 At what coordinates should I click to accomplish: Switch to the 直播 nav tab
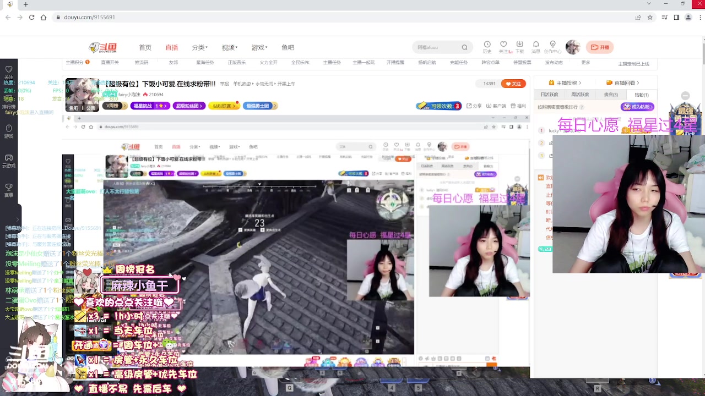point(172,48)
